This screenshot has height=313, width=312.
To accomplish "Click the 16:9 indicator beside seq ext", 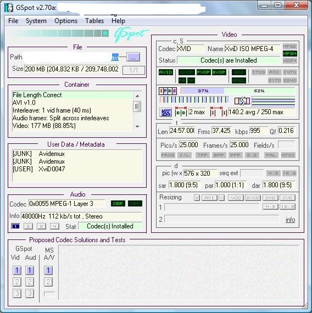I will [289, 174].
